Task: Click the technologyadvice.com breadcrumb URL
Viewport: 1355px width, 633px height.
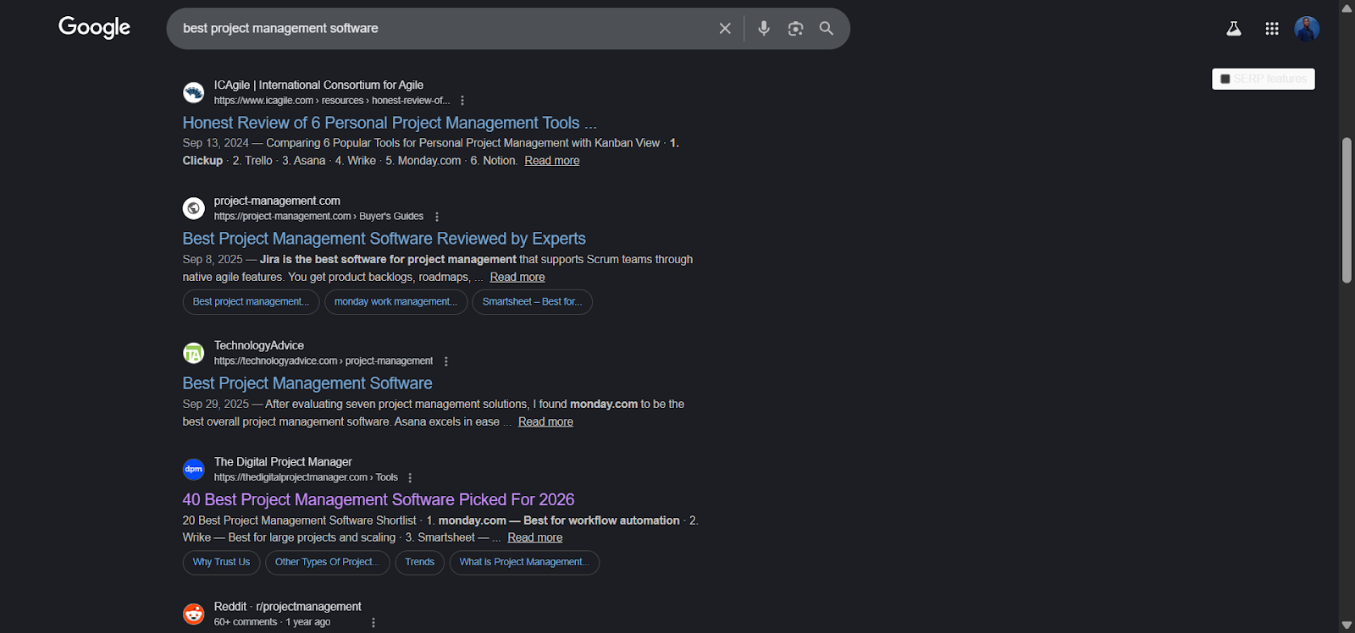Action: tap(324, 361)
